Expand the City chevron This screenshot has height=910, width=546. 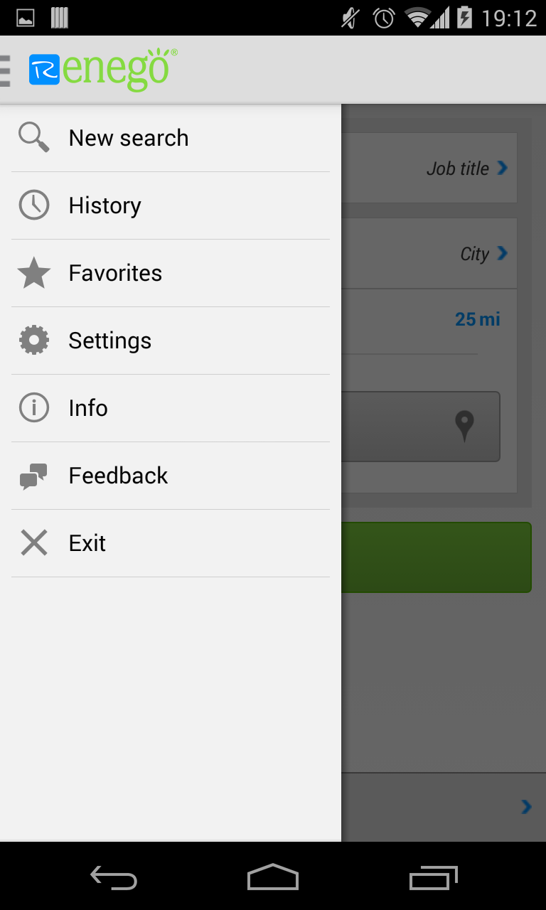click(503, 253)
